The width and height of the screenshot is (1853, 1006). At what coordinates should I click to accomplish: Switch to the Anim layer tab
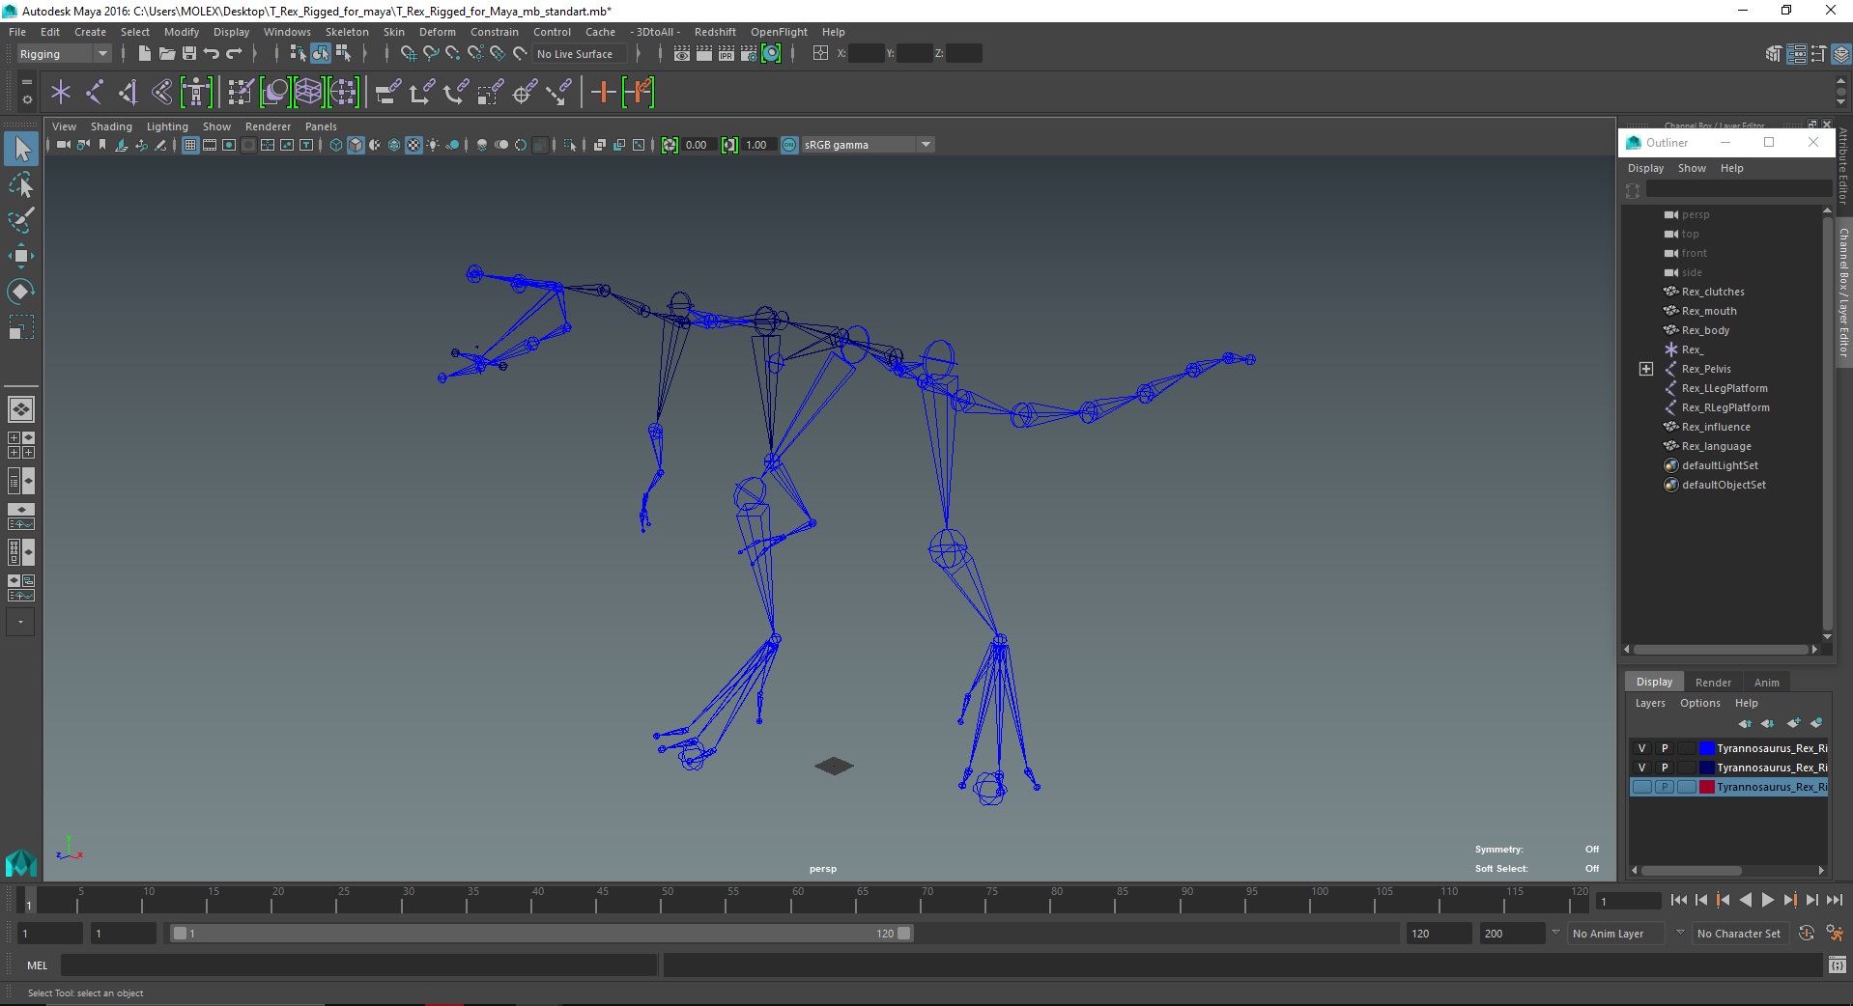1766,683
